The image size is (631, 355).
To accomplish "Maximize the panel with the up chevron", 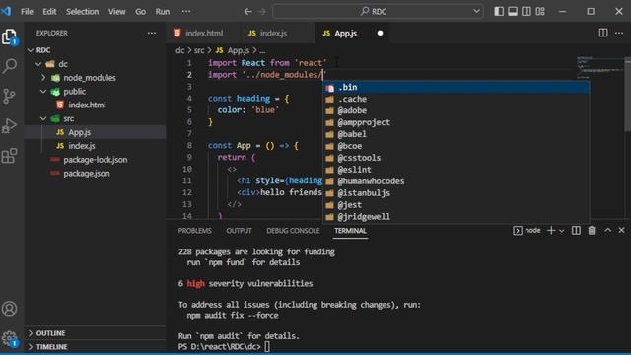I will coord(607,230).
